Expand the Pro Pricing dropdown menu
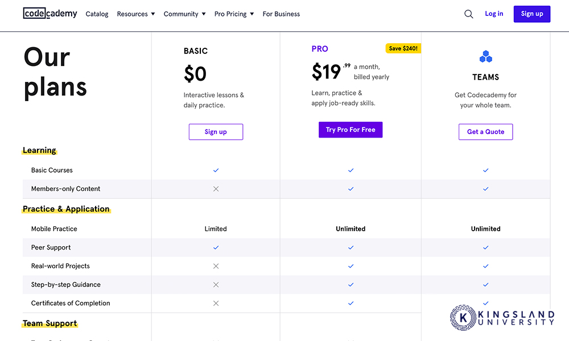 (234, 14)
